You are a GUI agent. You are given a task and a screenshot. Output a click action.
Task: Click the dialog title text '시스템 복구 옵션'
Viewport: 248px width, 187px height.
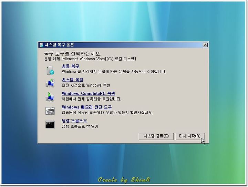(59, 45)
